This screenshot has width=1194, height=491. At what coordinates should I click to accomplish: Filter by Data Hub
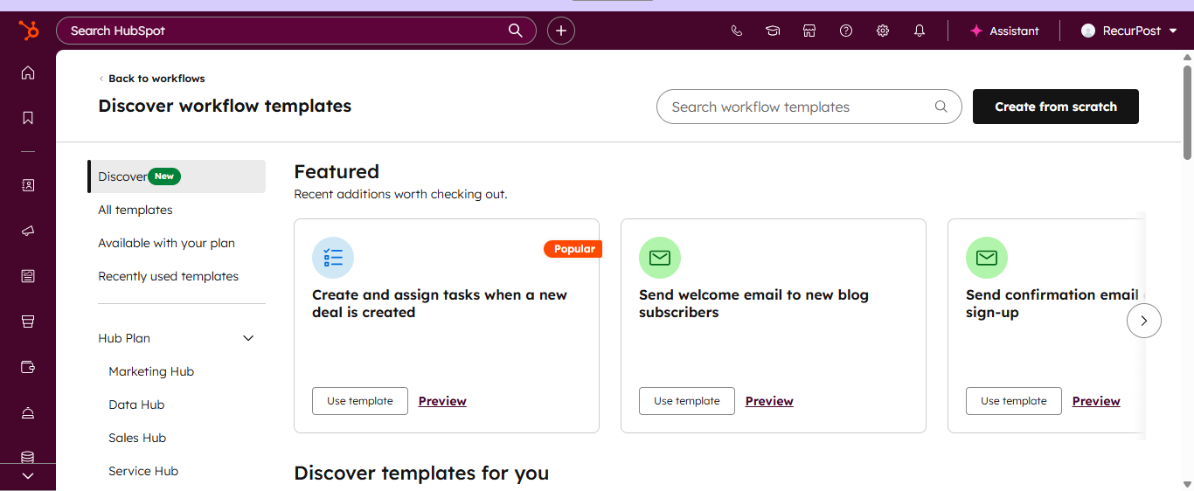click(136, 405)
